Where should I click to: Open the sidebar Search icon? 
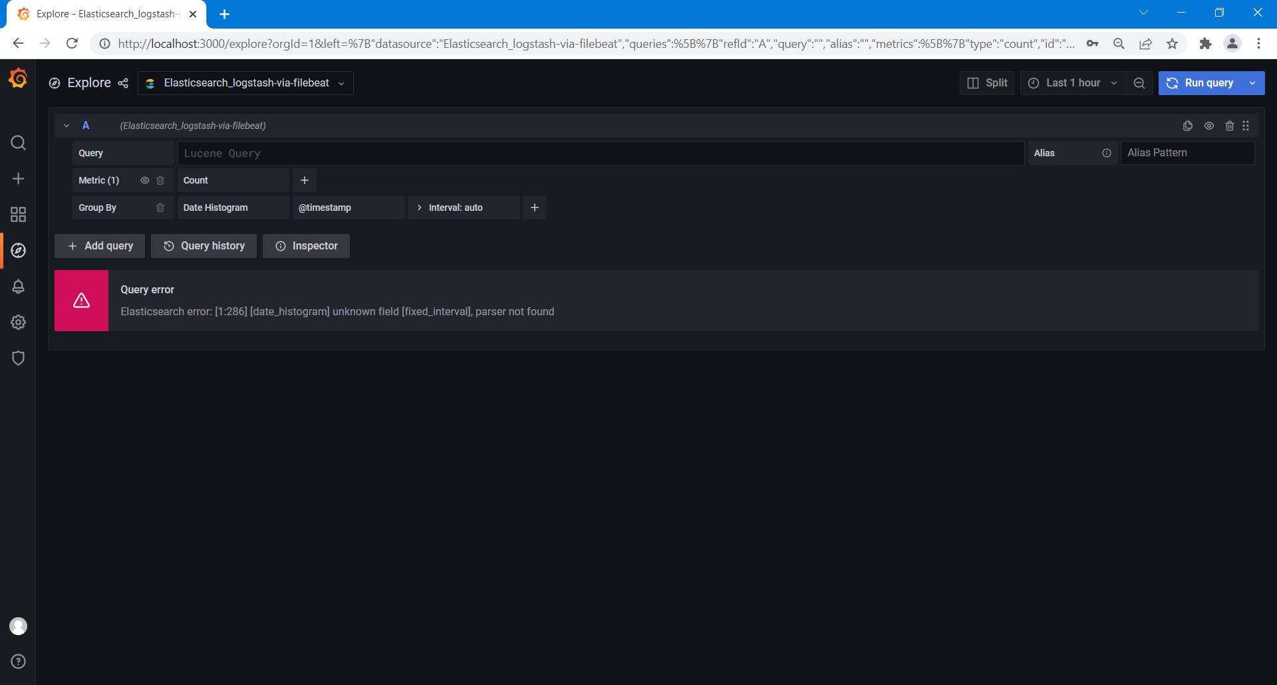[x=19, y=143]
